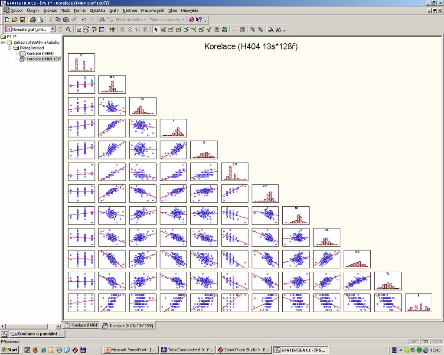Increase font size with the A-up icon
Screen dimensions: 444x355
[x=271, y=29]
